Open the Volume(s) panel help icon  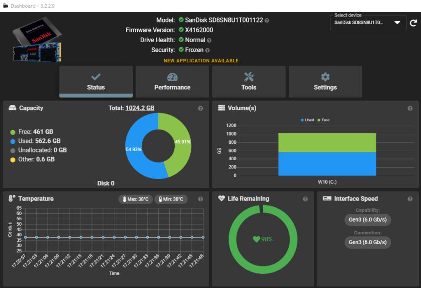coord(410,109)
